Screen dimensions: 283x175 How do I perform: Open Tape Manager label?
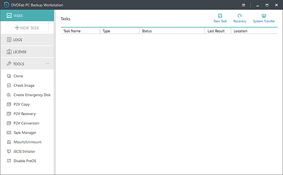[x=25, y=133]
